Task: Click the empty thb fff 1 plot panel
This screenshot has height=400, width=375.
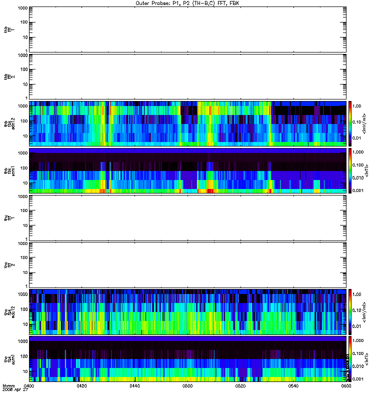Action: [187, 29]
